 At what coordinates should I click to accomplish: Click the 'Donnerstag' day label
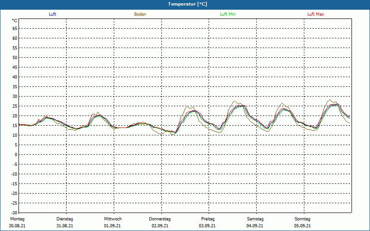pos(160,219)
